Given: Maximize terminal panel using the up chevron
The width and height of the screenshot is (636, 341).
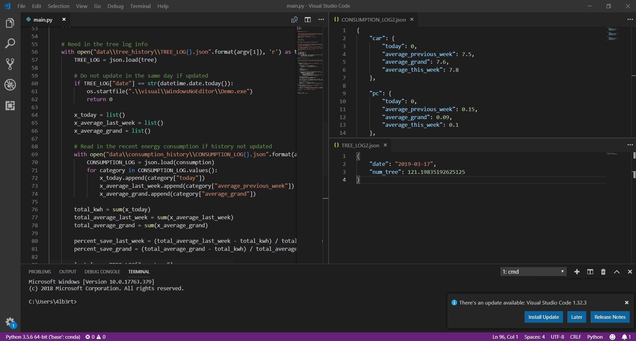Looking at the screenshot, I should (617, 272).
